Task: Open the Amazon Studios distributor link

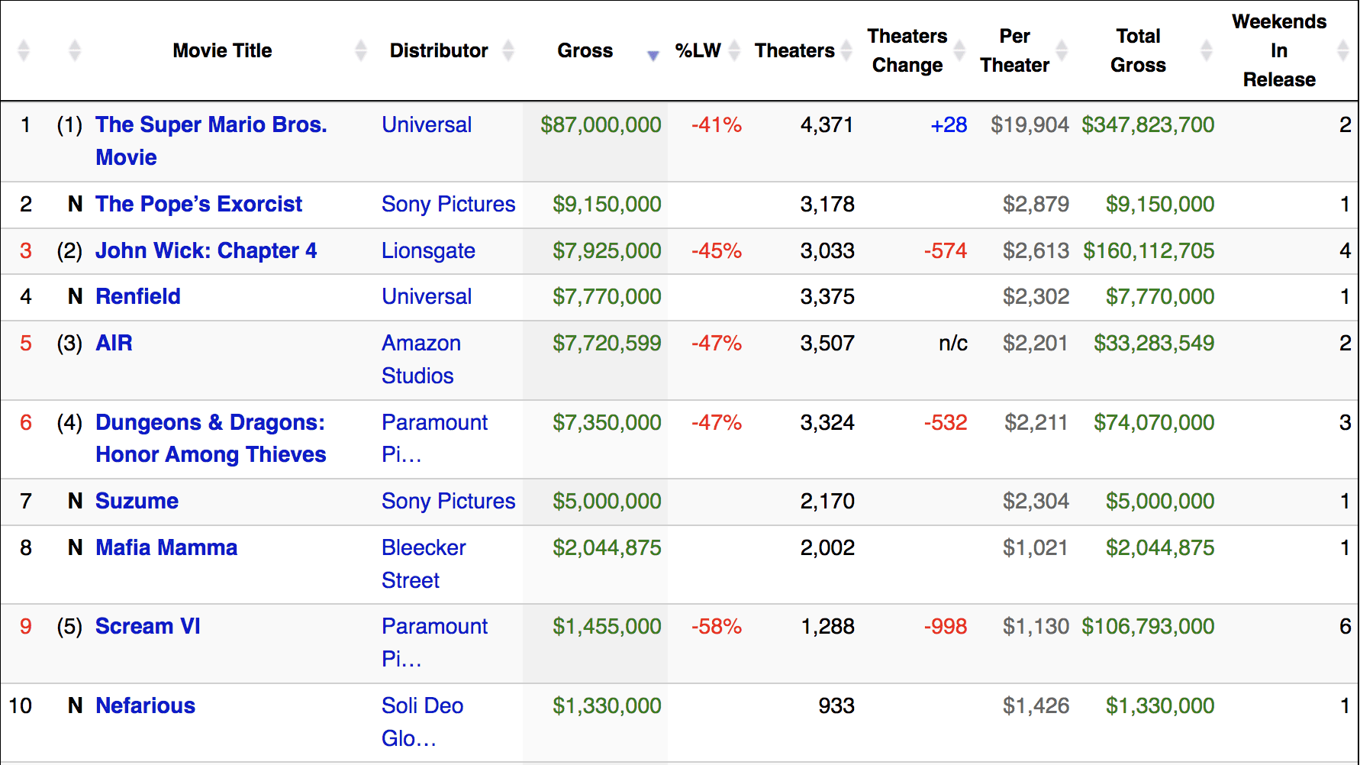Action: pyautogui.click(x=421, y=359)
